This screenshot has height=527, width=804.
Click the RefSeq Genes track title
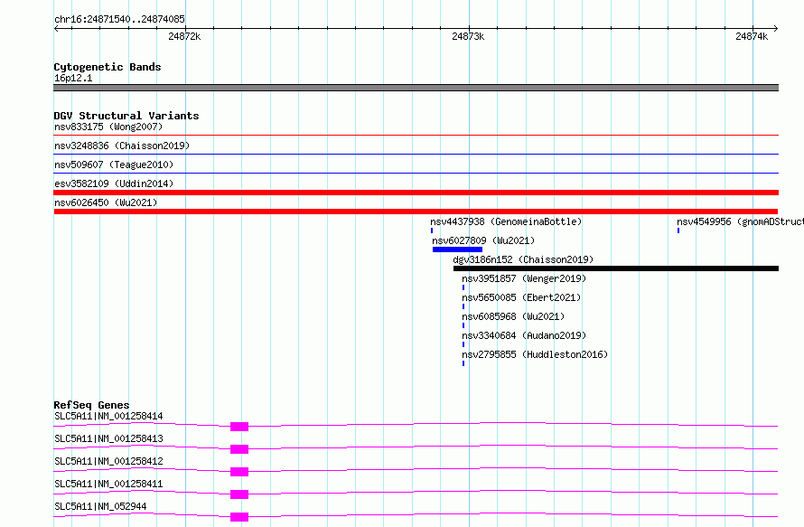91,405
